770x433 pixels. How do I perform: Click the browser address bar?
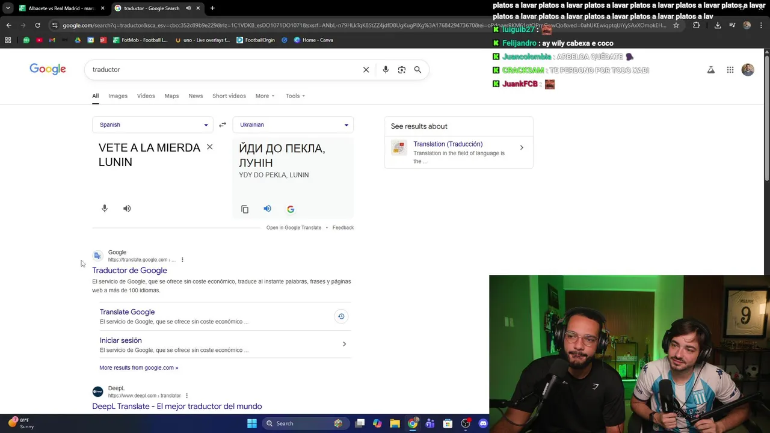pos(361,25)
